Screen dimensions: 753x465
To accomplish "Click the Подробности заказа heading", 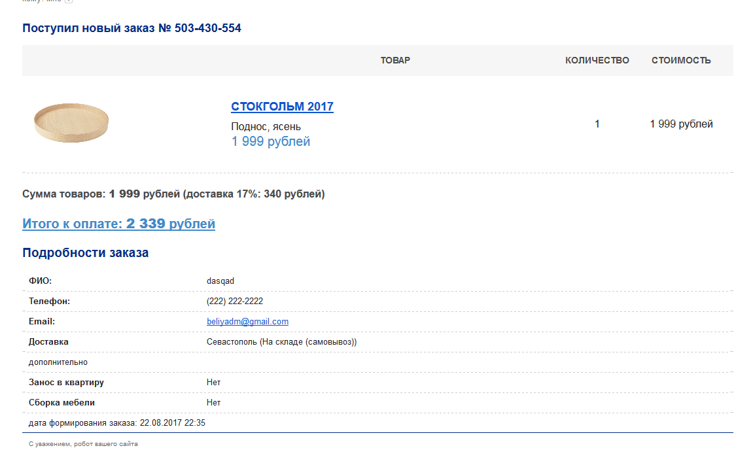I will click(86, 253).
